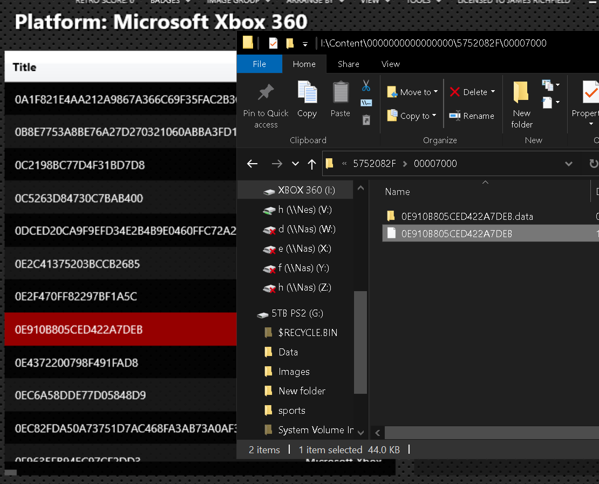Select 0E2F470FF82297BF1A5C title row

pyautogui.click(x=121, y=296)
